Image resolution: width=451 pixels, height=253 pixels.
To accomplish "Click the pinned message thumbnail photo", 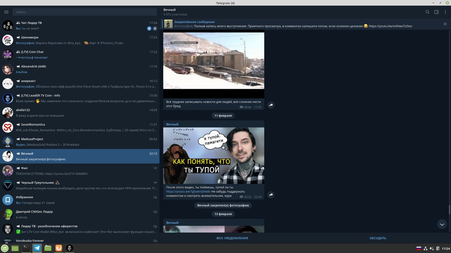I will pos(168,24).
